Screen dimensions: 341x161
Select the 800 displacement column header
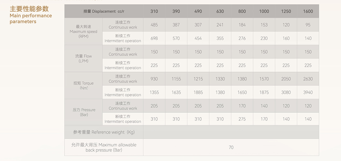click(x=242, y=11)
